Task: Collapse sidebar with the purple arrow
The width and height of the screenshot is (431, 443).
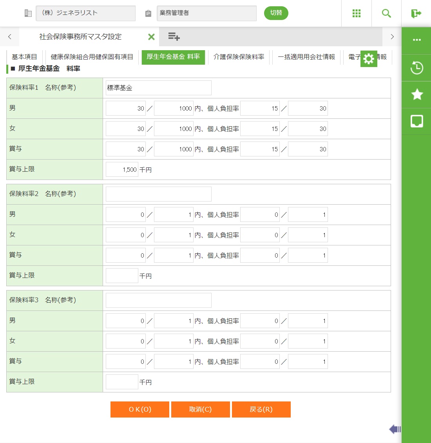Action: click(x=395, y=429)
